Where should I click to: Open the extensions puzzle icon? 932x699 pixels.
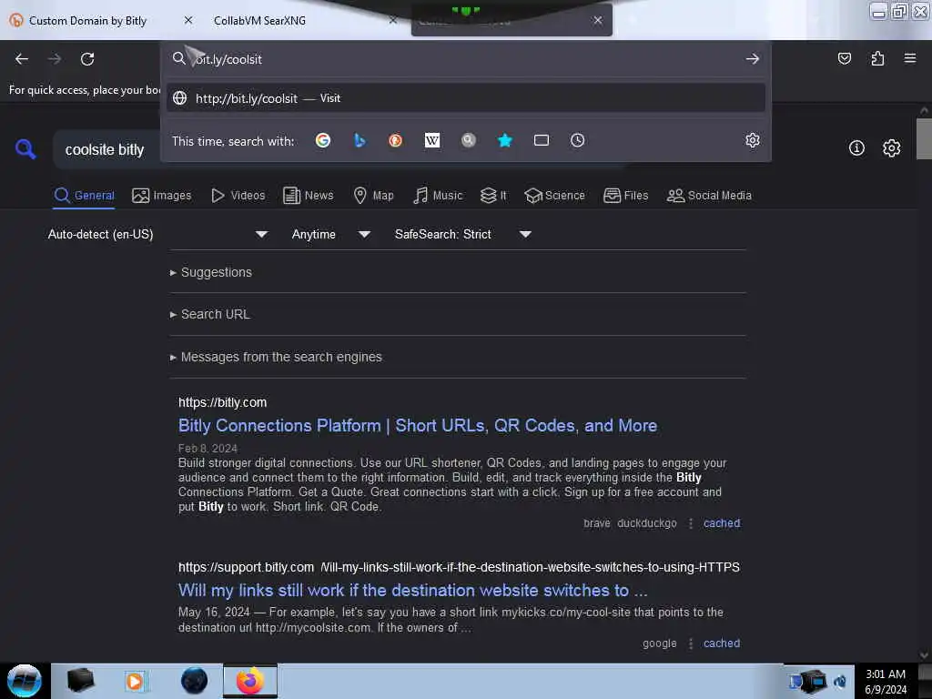coord(877,58)
